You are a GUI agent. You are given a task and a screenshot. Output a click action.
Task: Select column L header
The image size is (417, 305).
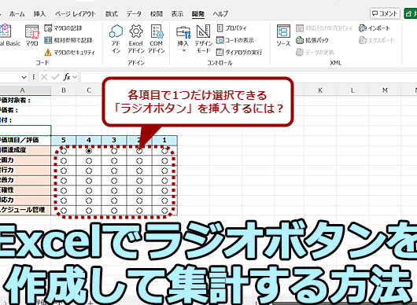click(352, 90)
